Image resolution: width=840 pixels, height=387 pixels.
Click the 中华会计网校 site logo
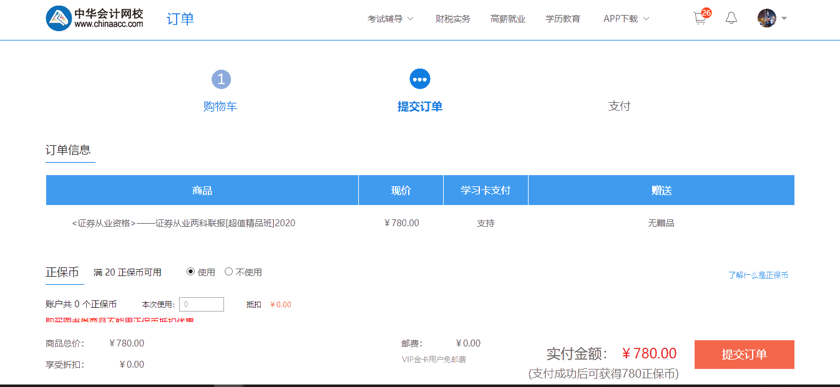coord(92,18)
